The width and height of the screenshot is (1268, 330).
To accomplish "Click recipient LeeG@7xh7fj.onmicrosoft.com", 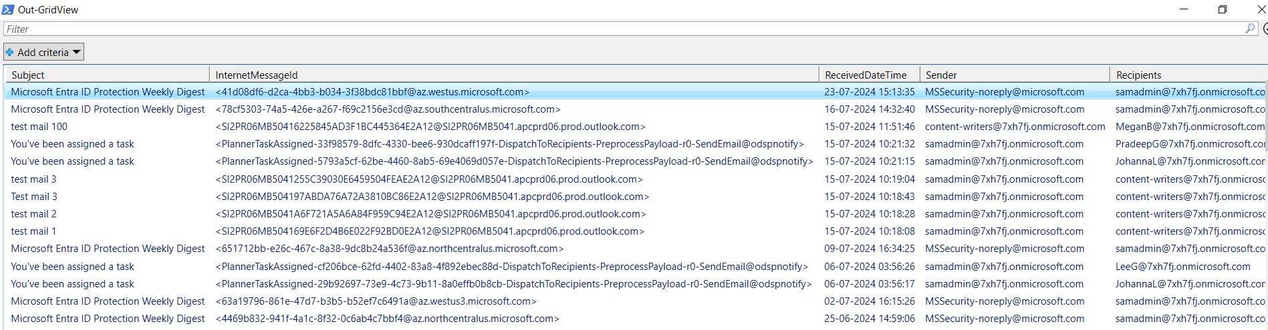I will [x=1182, y=267].
